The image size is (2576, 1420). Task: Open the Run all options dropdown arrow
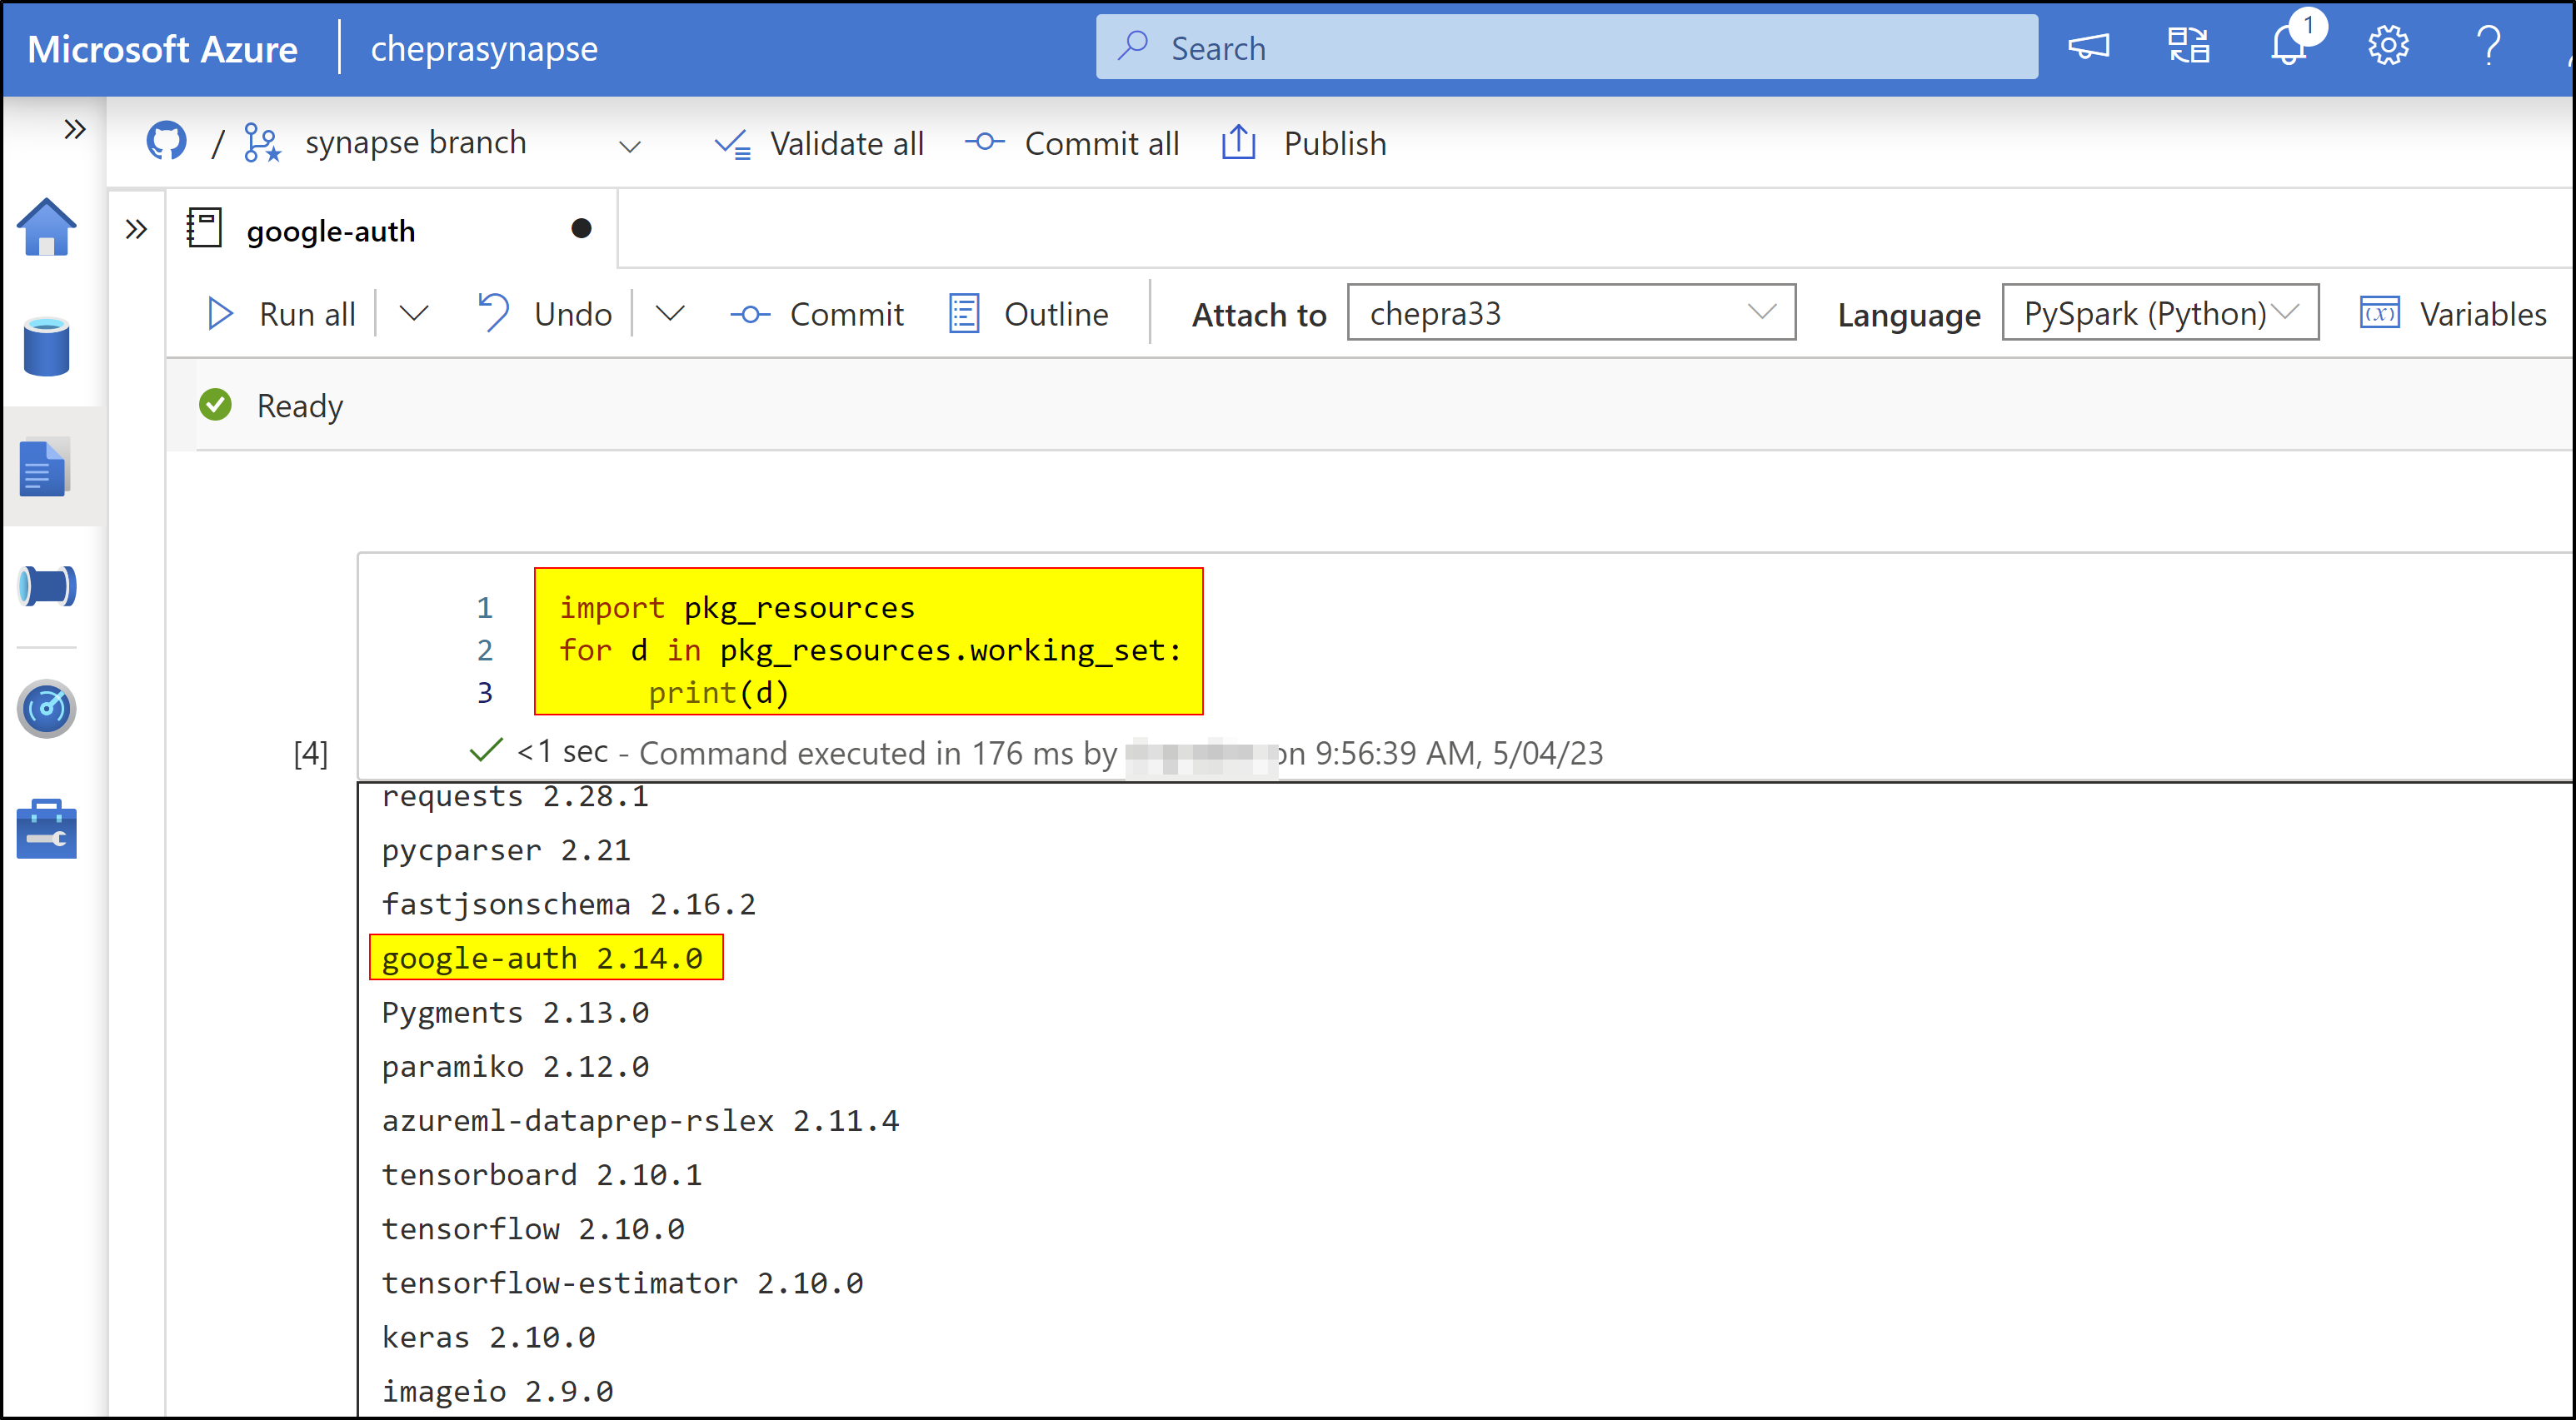(414, 314)
